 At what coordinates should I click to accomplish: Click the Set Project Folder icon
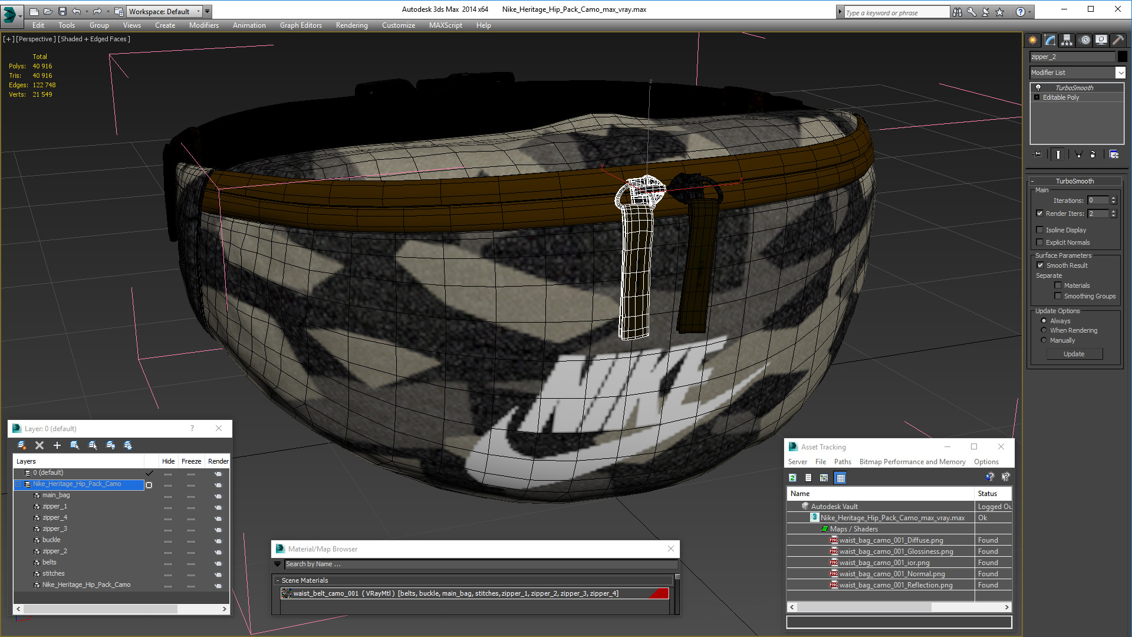pos(119,11)
